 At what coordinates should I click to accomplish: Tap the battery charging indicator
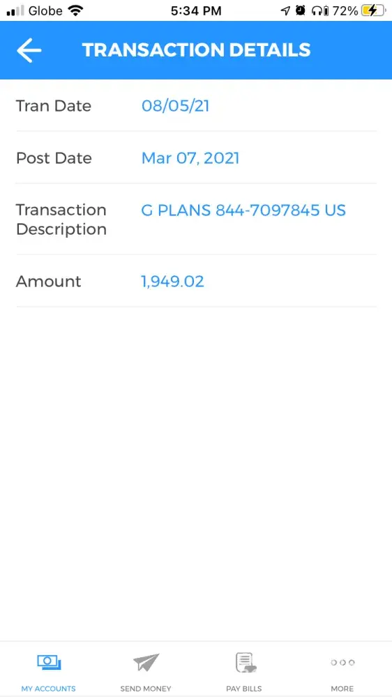(x=372, y=10)
